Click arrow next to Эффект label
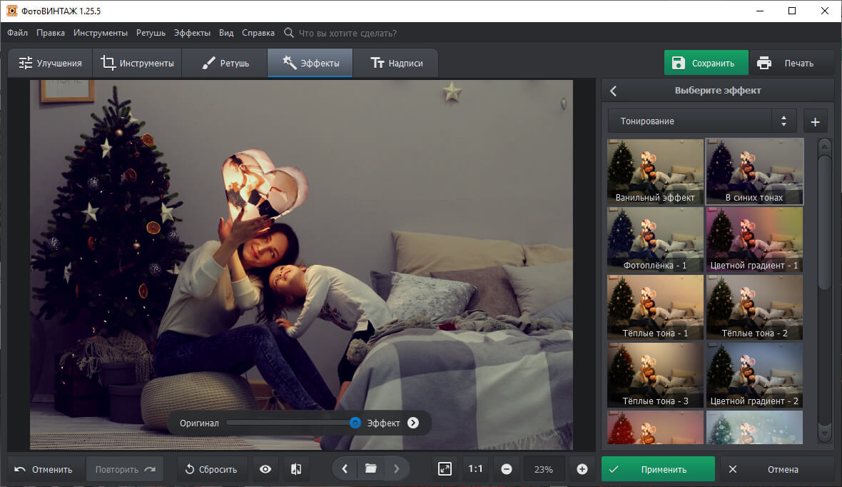Viewport: 842px width, 487px height. point(413,423)
